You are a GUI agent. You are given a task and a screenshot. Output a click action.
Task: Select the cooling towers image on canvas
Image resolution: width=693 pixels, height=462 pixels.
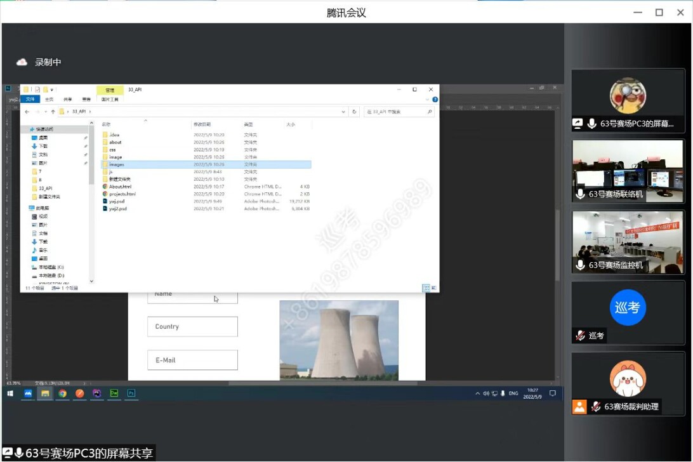click(339, 340)
